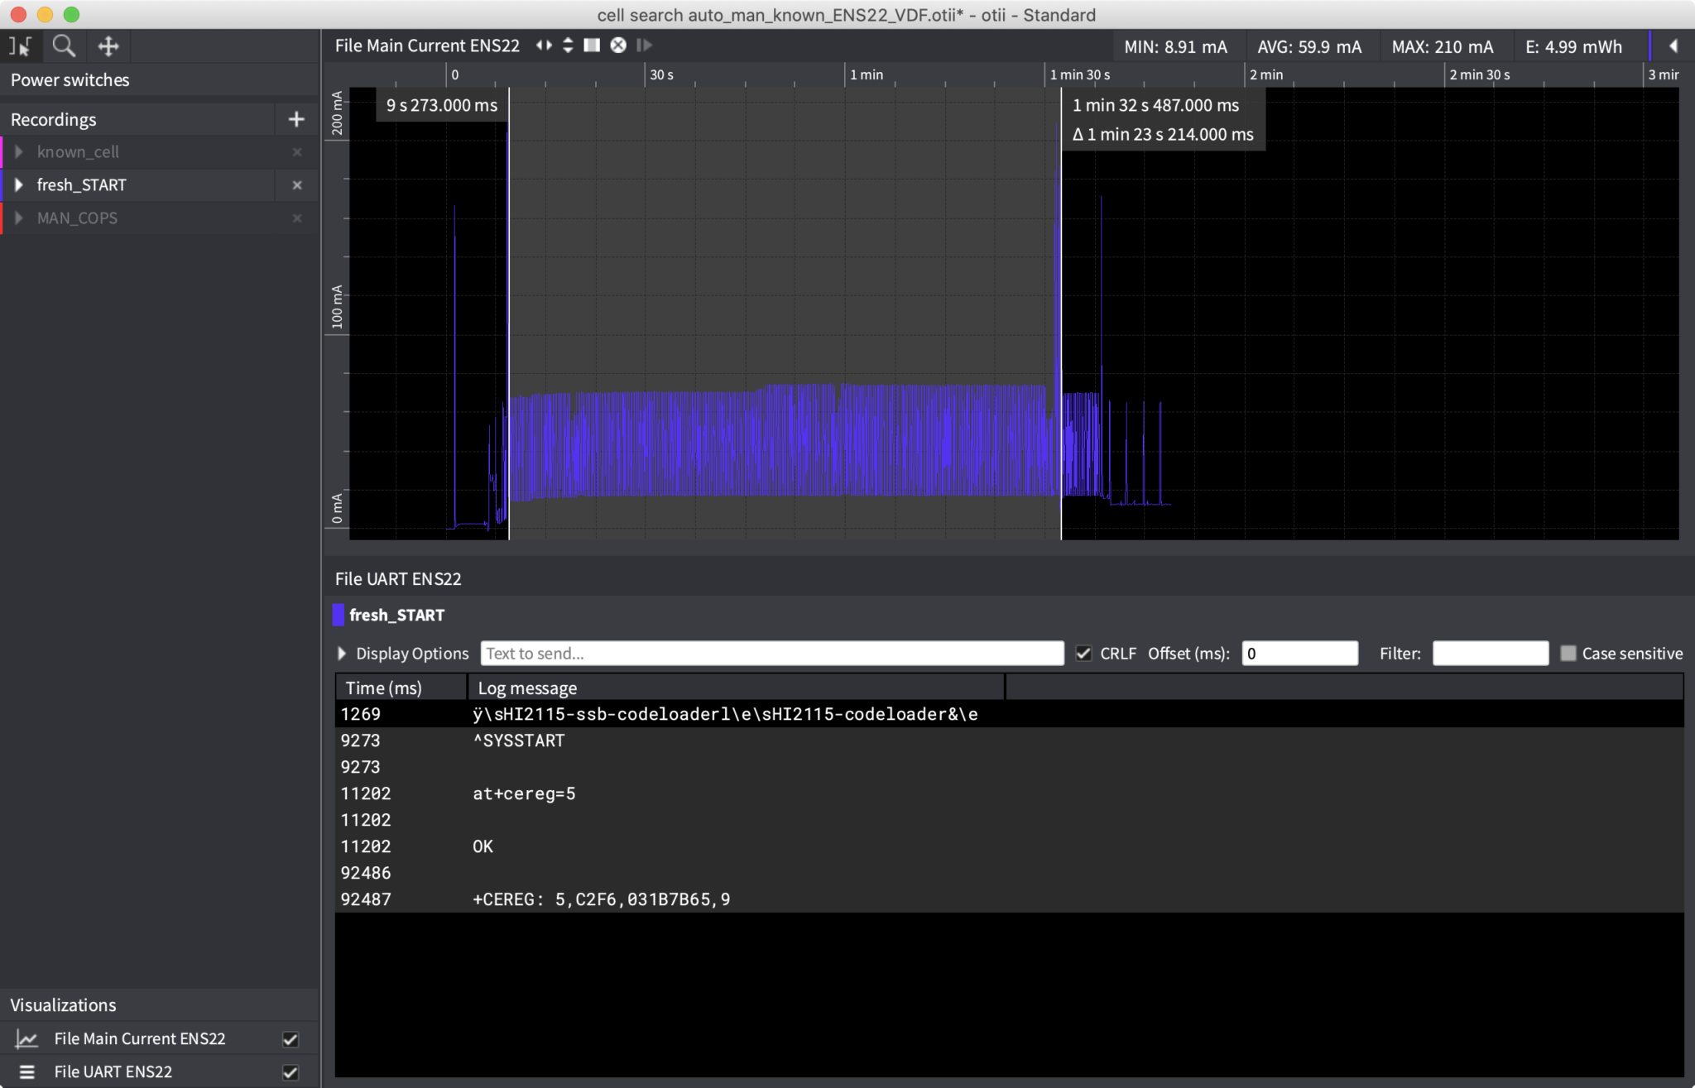The width and height of the screenshot is (1695, 1088).
Task: Expand the MAN_COPS recording
Action: pos(19,218)
